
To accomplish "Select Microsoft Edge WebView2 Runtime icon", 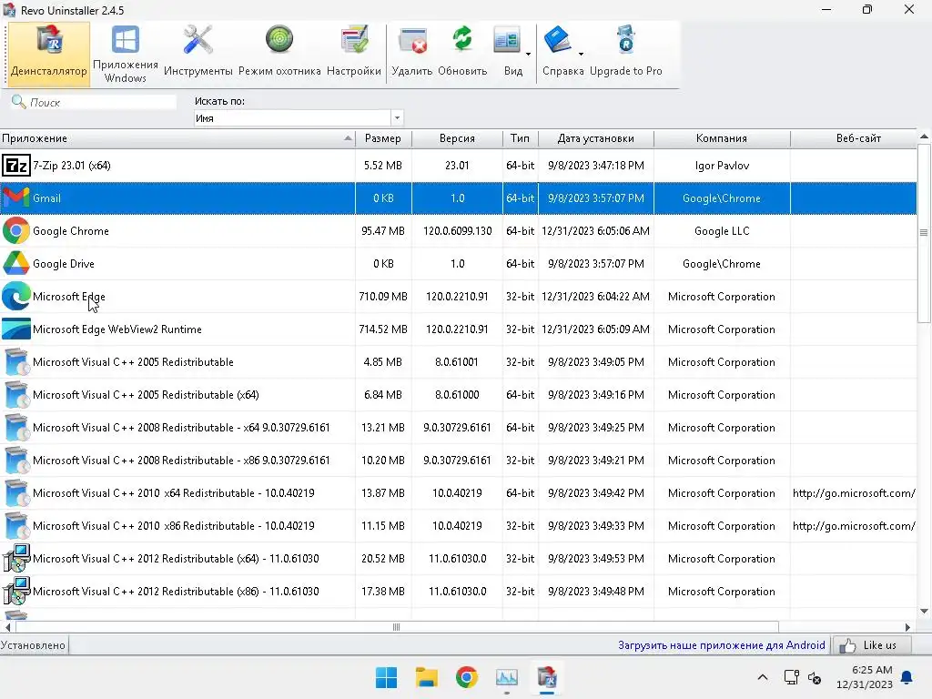I will [16, 329].
